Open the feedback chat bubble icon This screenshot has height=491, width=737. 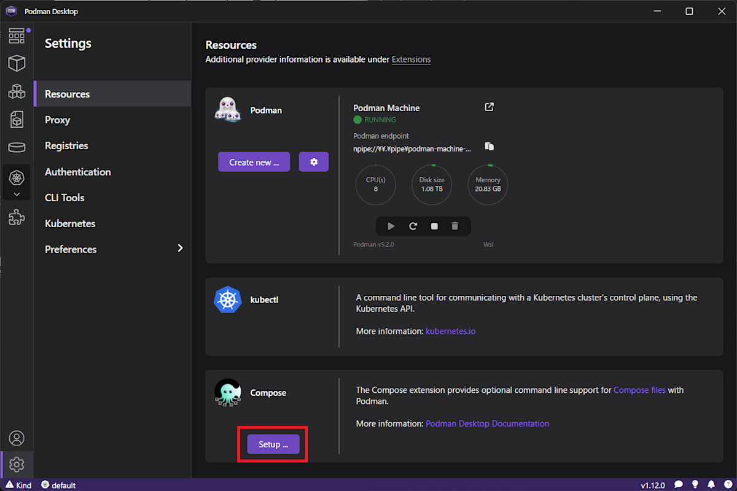[x=679, y=485]
